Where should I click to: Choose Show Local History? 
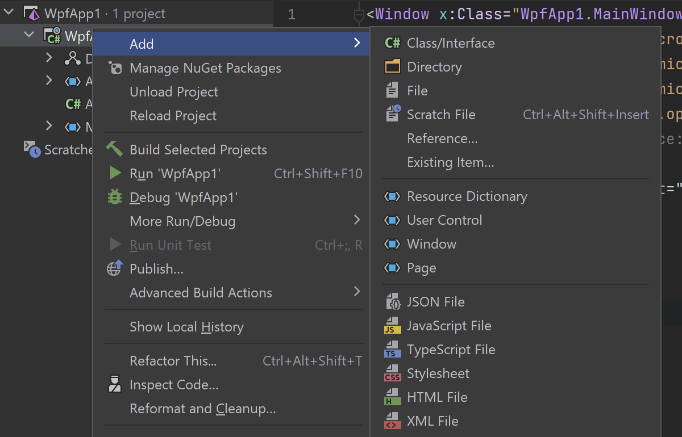(x=186, y=327)
